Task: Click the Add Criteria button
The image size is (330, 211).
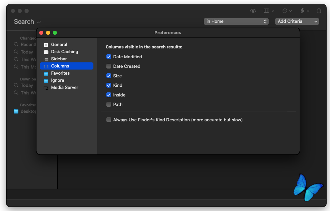Action: tap(297, 21)
